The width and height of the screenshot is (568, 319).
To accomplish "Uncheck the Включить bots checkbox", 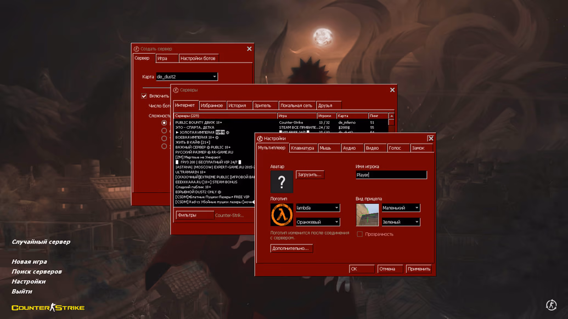I will pos(144,96).
